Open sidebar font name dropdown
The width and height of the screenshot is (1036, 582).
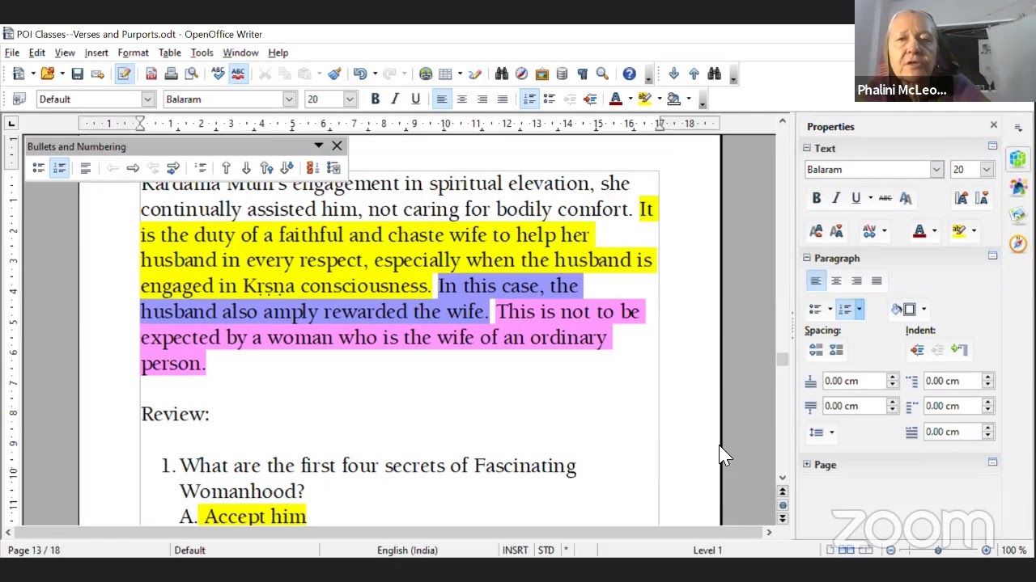(936, 170)
